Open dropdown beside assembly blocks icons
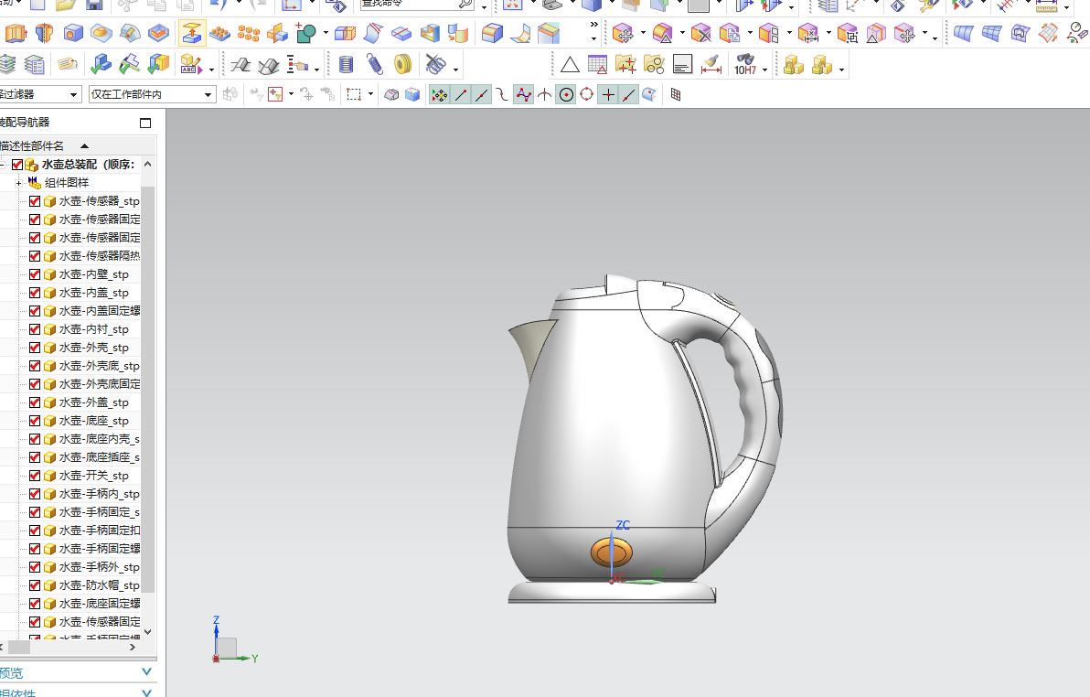Viewport: 1090px width, 697px height. 841,70
